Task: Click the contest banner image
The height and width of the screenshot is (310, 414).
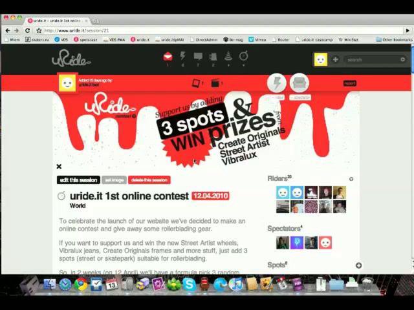Action: click(206, 129)
